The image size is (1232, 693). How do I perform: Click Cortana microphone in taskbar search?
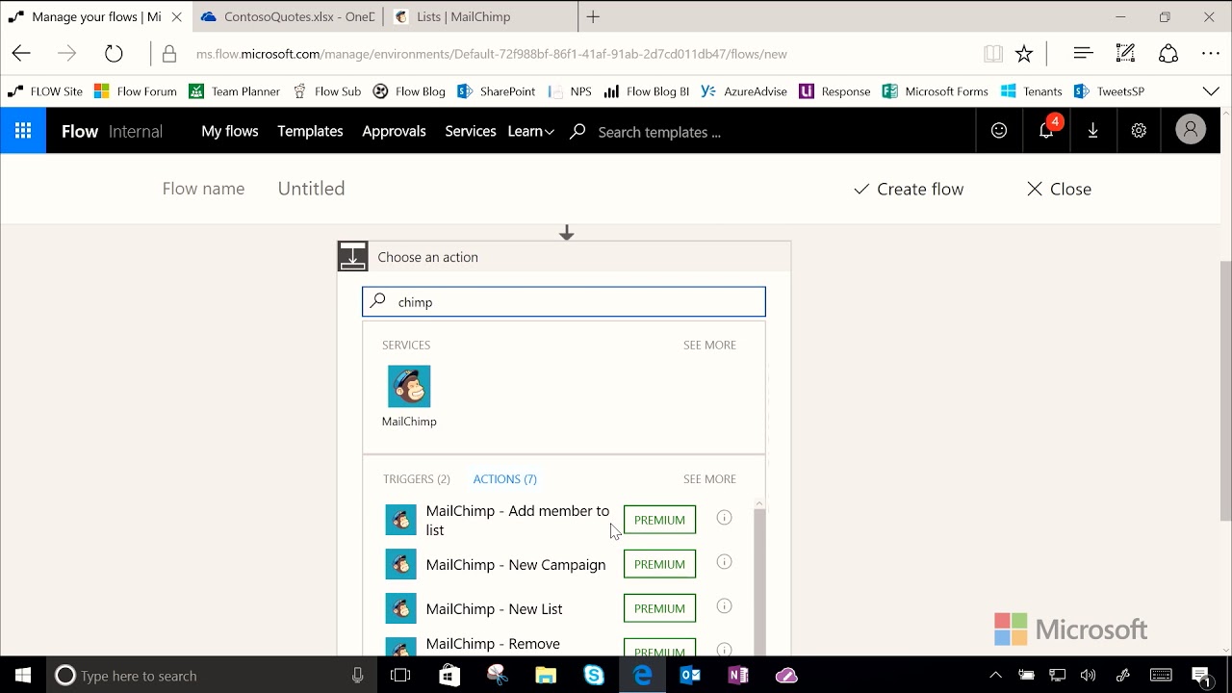click(357, 676)
